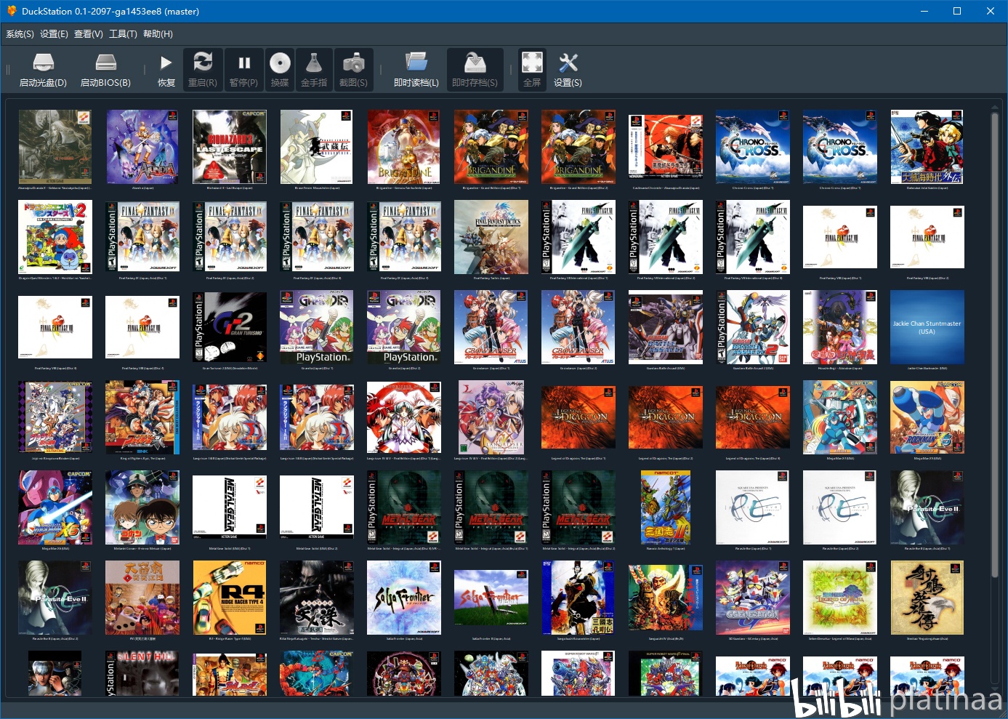The width and height of the screenshot is (1008, 719).
Task: Select the Tenchu ninja game cover
Action: 317,598
